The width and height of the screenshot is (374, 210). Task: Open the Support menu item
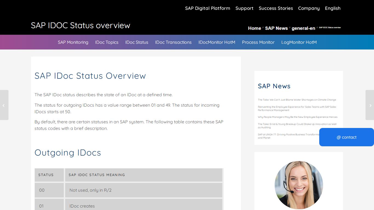click(x=244, y=8)
